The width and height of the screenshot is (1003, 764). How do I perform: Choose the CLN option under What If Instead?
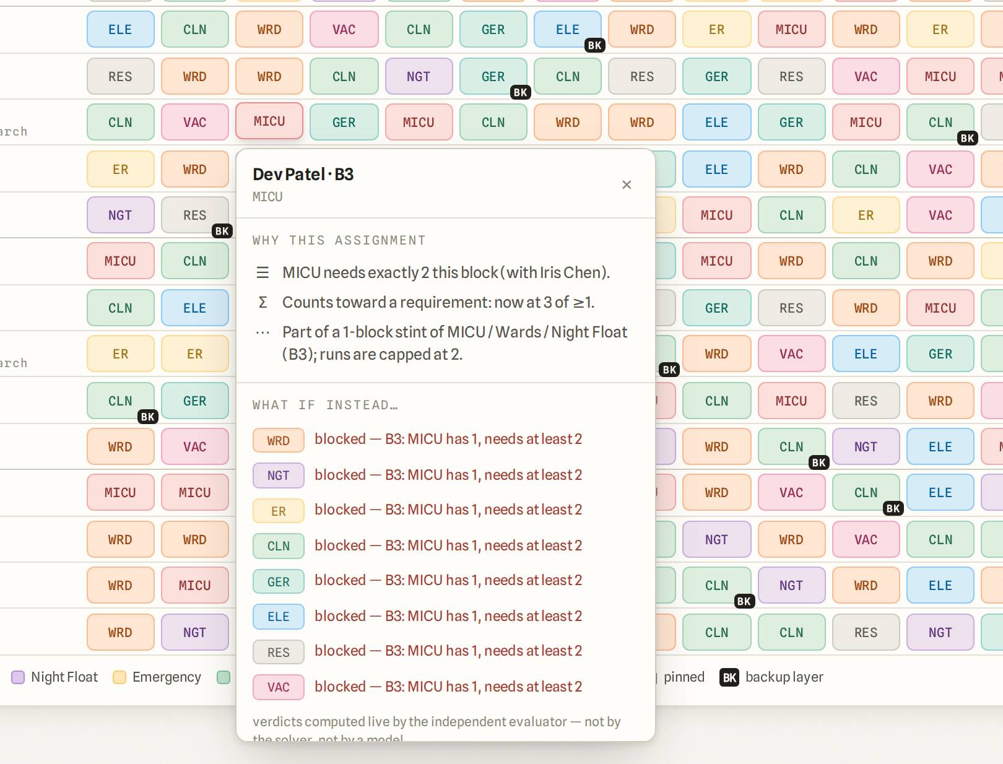click(x=279, y=546)
